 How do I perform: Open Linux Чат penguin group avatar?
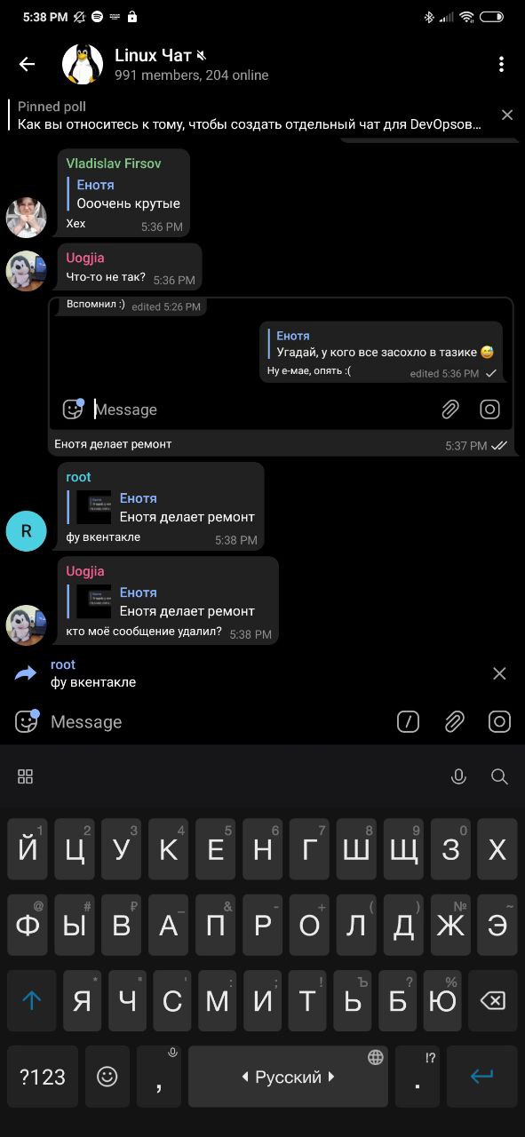pos(82,64)
